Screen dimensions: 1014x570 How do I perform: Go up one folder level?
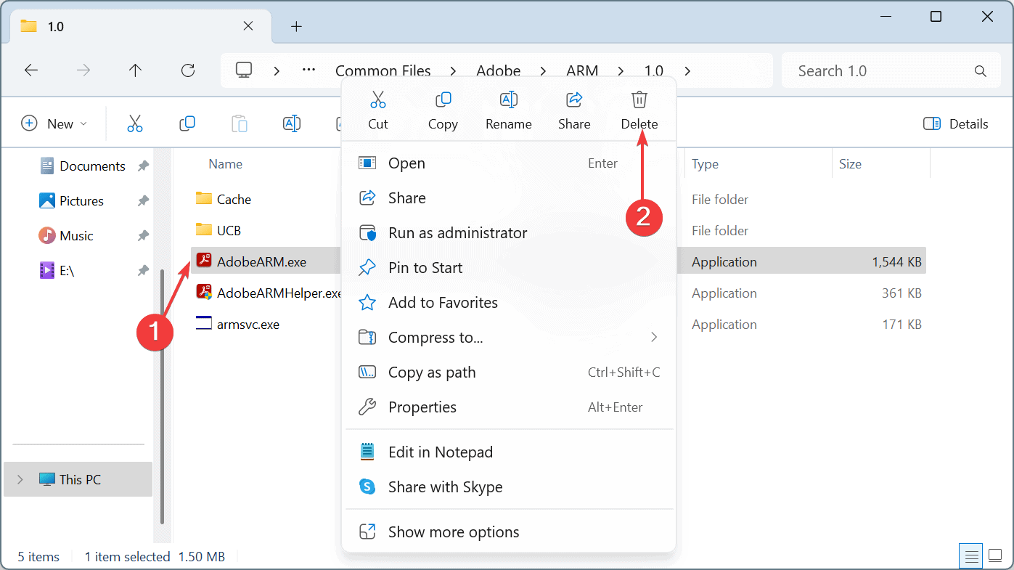(135, 70)
